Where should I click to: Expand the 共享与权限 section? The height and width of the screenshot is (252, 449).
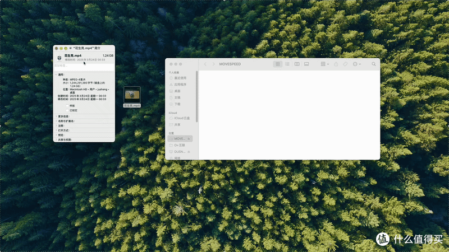point(56,139)
